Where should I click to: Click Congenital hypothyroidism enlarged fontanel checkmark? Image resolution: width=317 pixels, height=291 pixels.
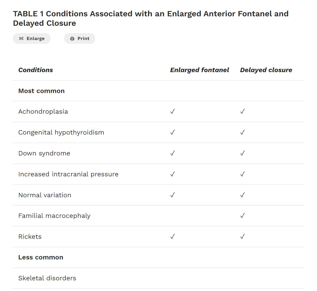[173, 132]
